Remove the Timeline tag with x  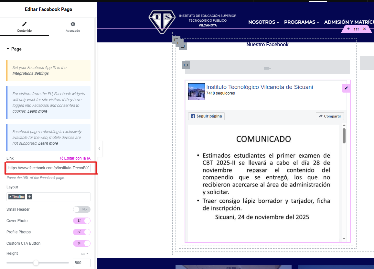coord(10,197)
